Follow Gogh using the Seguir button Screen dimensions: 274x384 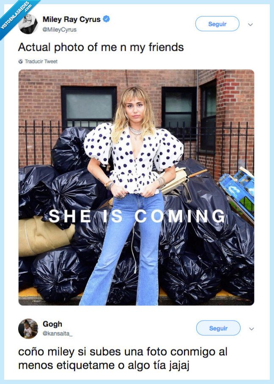click(218, 328)
